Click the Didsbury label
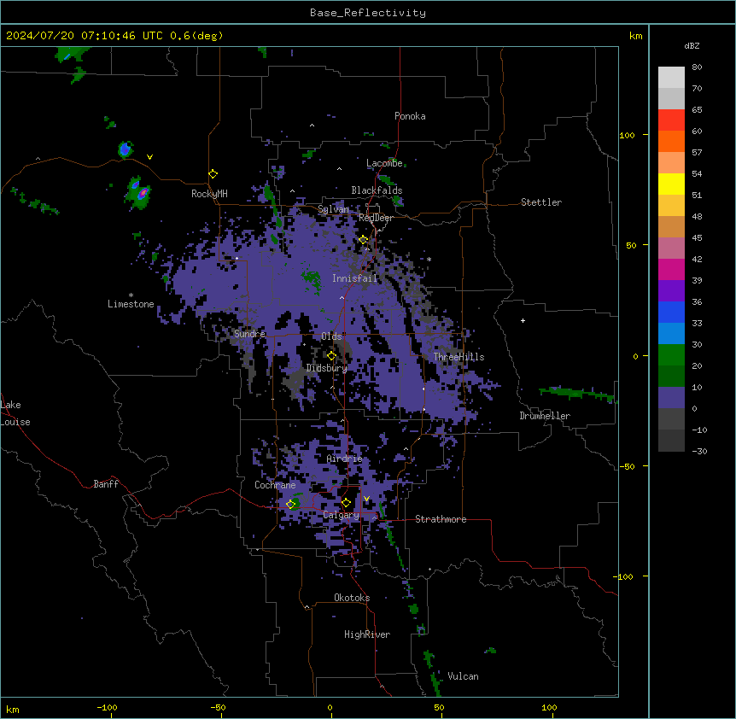Image resolution: width=736 pixels, height=719 pixels. point(327,368)
